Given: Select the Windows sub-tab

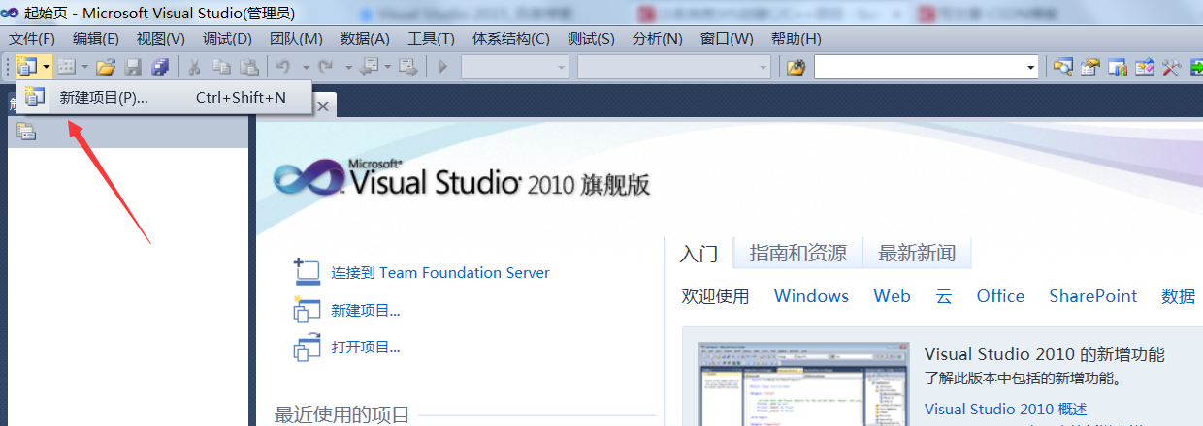Looking at the screenshot, I should click(x=811, y=296).
